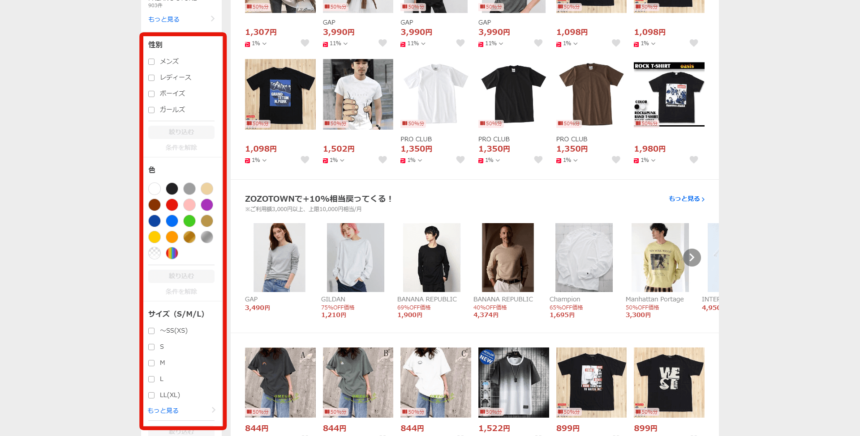Tick the size M checkbox

(151, 363)
